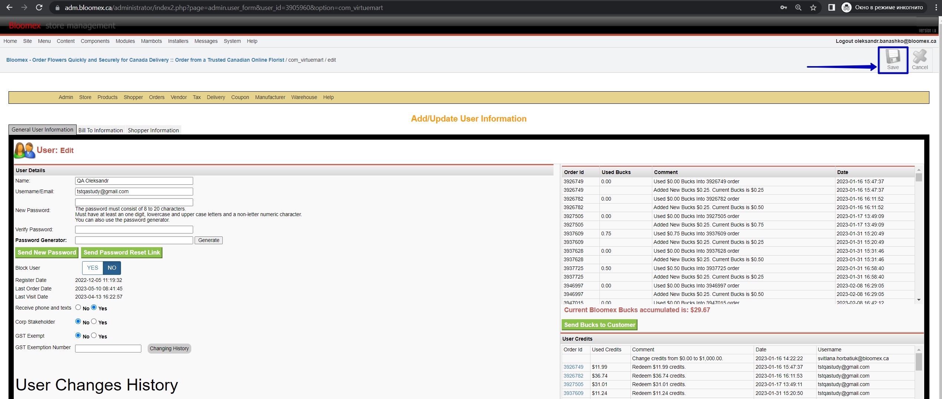942x399 pixels.
Task: Open Changing History button
Action: (169, 348)
